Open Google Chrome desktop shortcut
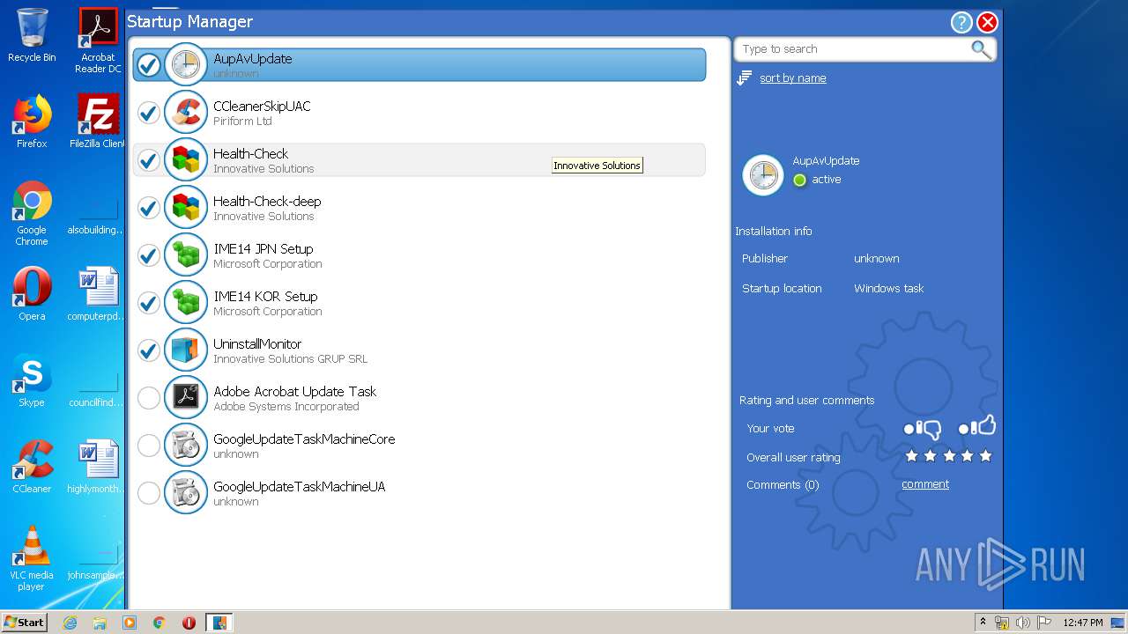The image size is (1128, 634). (32, 213)
